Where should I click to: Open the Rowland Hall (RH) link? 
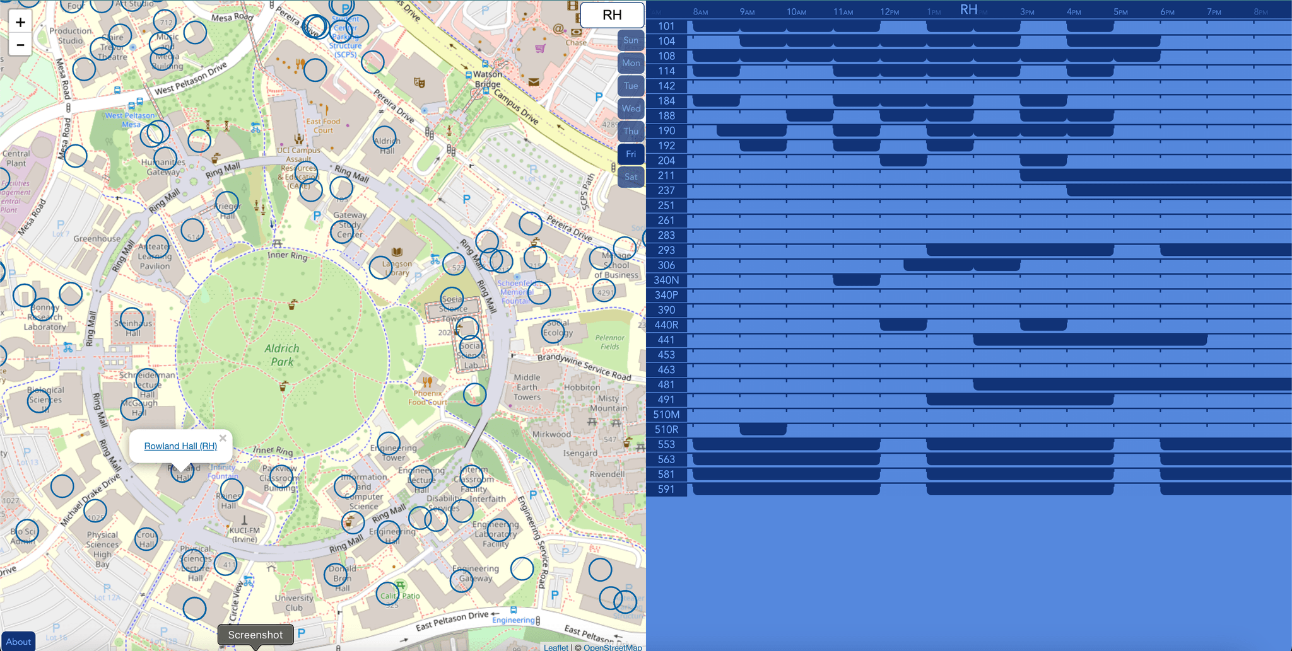(x=180, y=446)
